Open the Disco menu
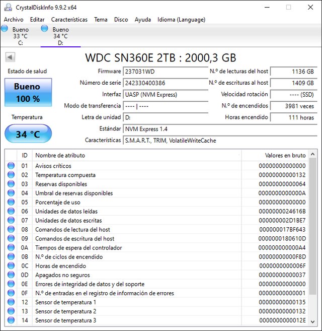This screenshot has width=322, height=331. pos(121,20)
